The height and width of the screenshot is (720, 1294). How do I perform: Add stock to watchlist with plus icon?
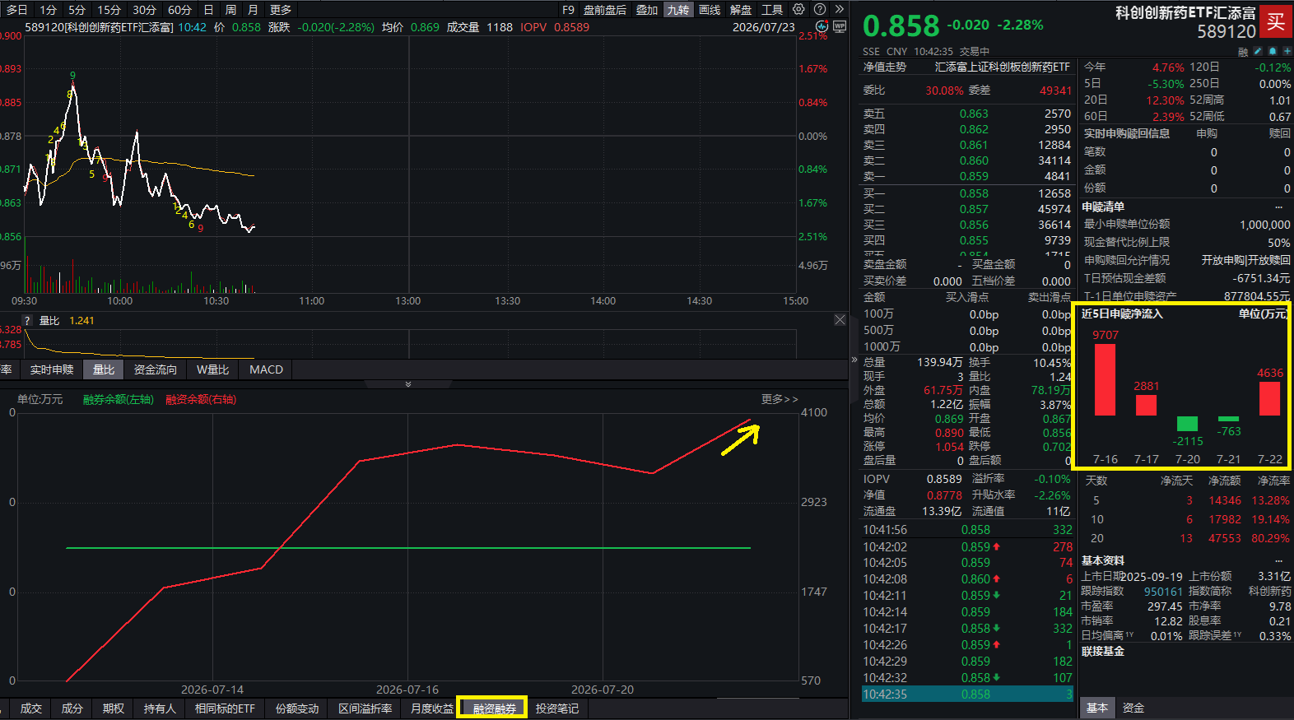(x=1287, y=51)
